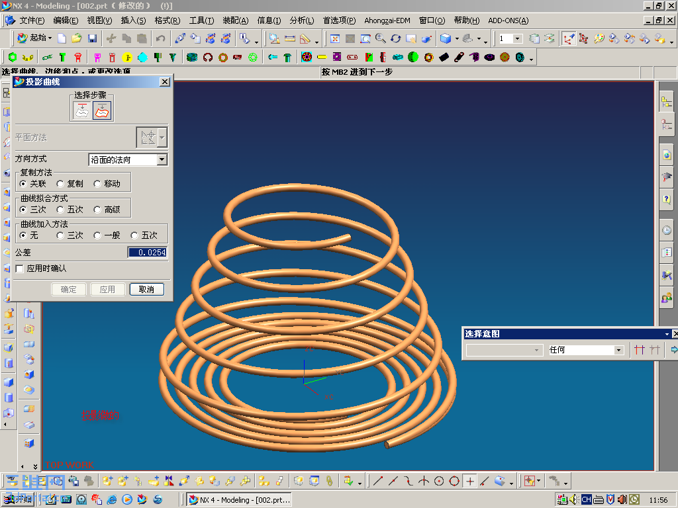Click the Fit view icon
This screenshot has height=508, width=678.
334,38
